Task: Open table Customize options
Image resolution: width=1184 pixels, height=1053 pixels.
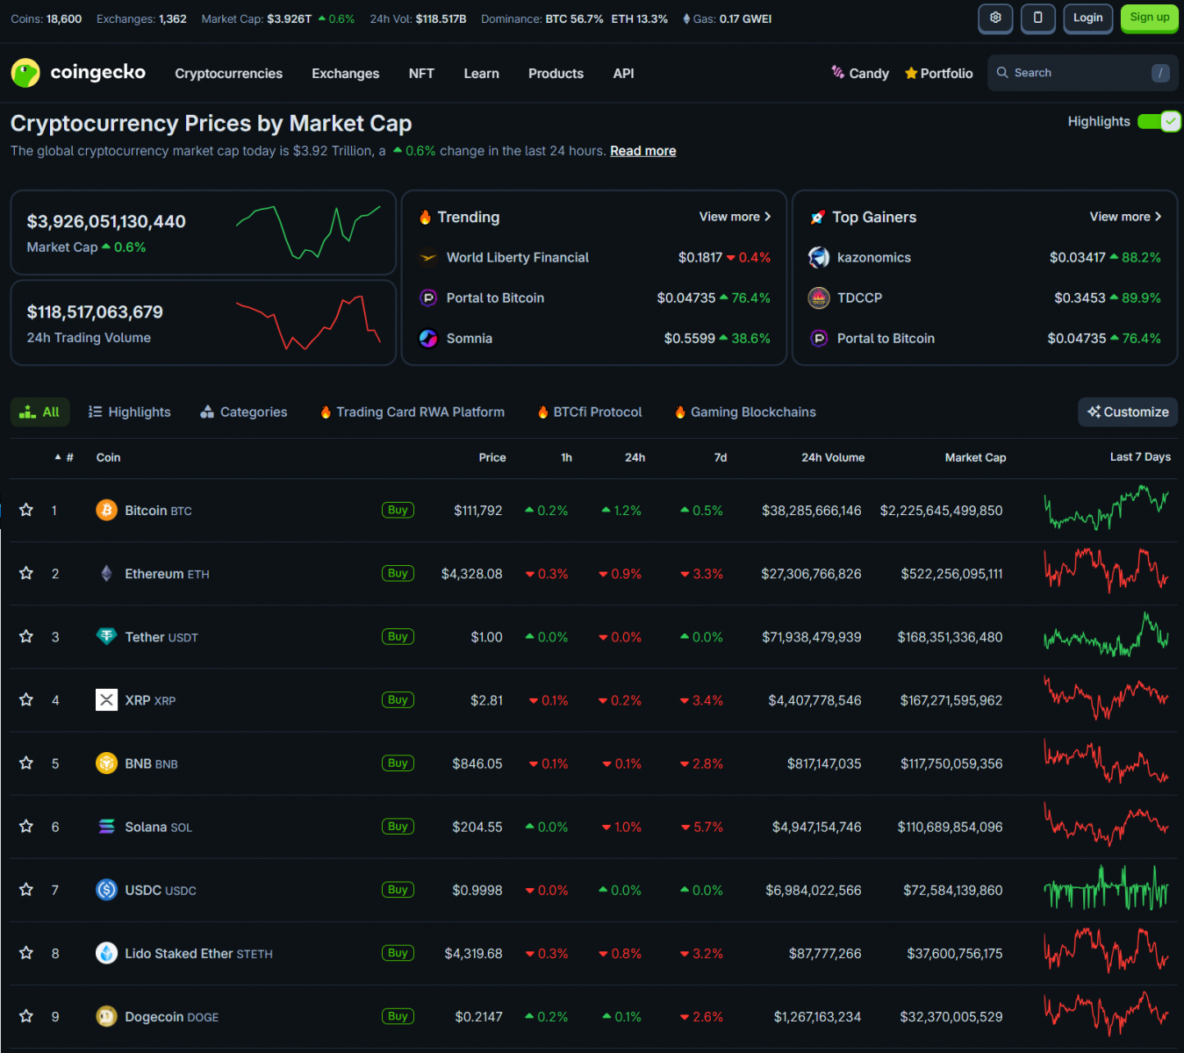Action: [1127, 412]
